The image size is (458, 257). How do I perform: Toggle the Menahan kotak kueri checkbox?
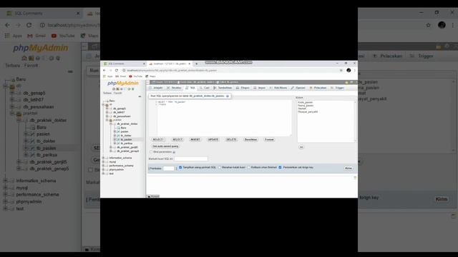click(220, 168)
